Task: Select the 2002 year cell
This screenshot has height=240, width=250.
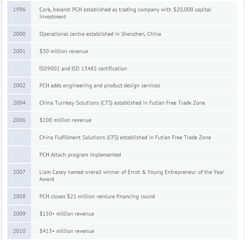Action: [x=19, y=86]
